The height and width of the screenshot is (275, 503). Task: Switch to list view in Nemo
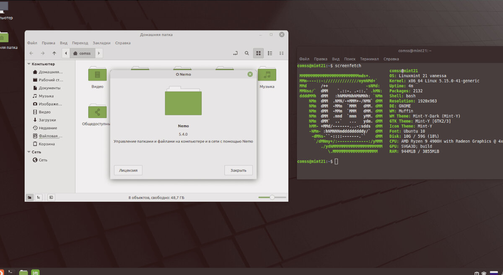(x=270, y=53)
